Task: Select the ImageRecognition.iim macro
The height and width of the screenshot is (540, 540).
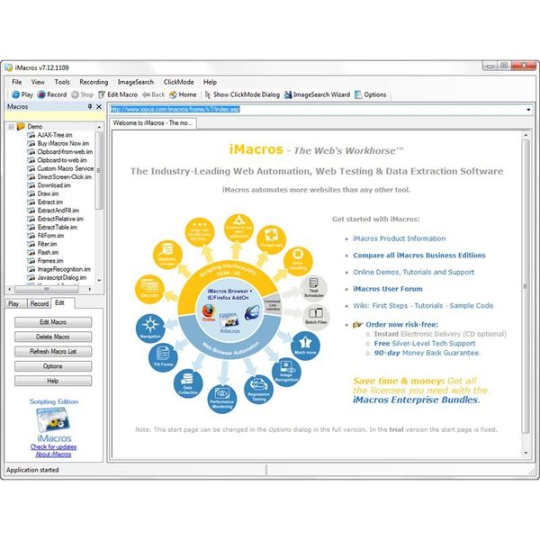Action: (x=64, y=269)
